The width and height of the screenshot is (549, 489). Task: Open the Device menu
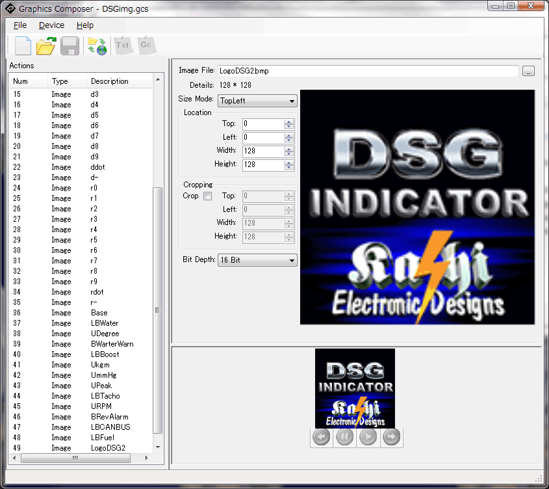click(x=51, y=25)
